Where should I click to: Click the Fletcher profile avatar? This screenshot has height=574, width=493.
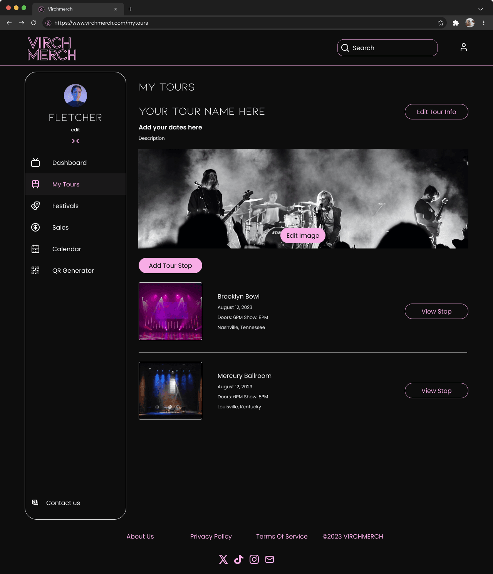tap(75, 96)
